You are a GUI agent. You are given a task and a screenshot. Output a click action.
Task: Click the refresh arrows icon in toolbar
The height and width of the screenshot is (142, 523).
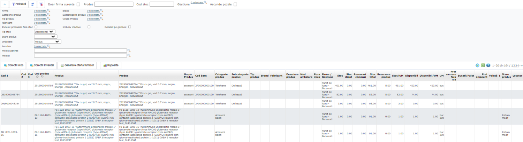(x=32, y=4)
